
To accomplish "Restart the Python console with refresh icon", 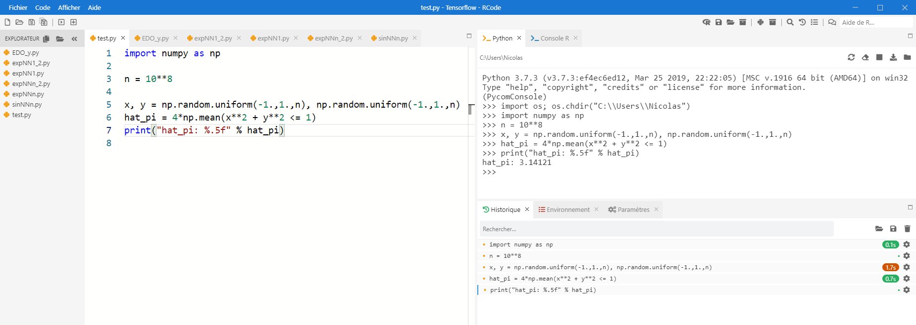I will (x=851, y=57).
